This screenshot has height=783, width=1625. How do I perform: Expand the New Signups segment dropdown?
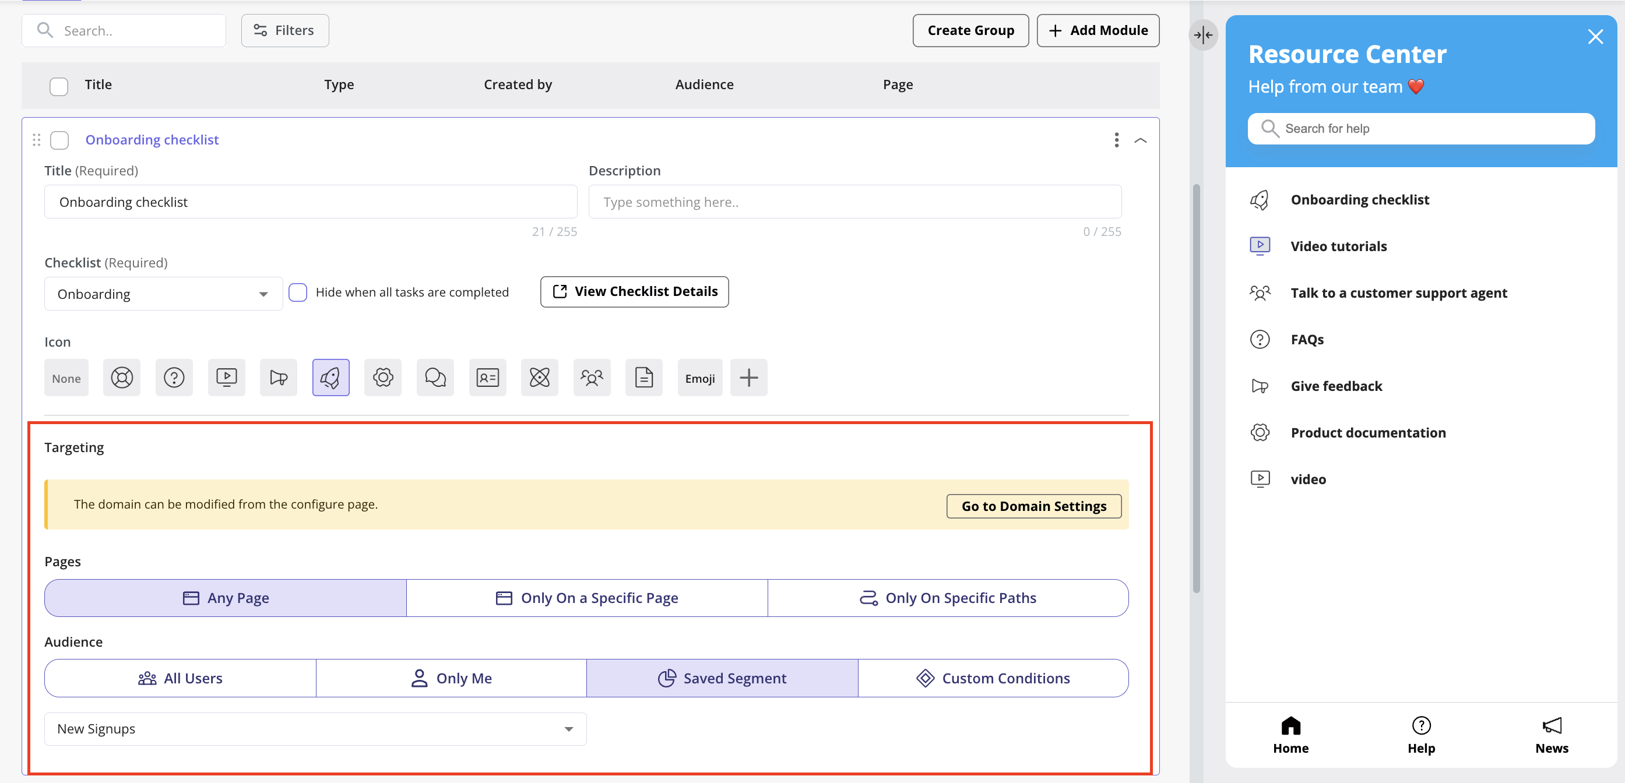315,729
